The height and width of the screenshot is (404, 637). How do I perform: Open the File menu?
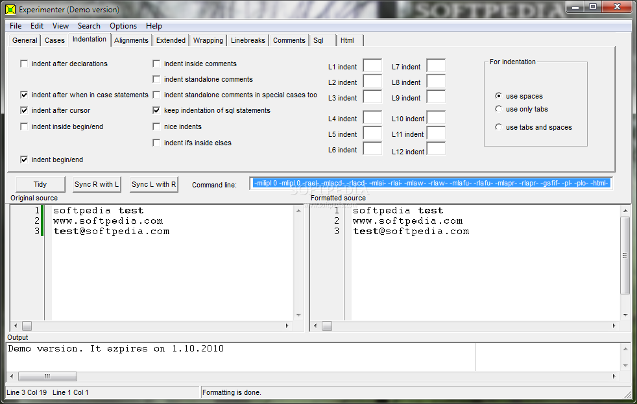click(16, 26)
